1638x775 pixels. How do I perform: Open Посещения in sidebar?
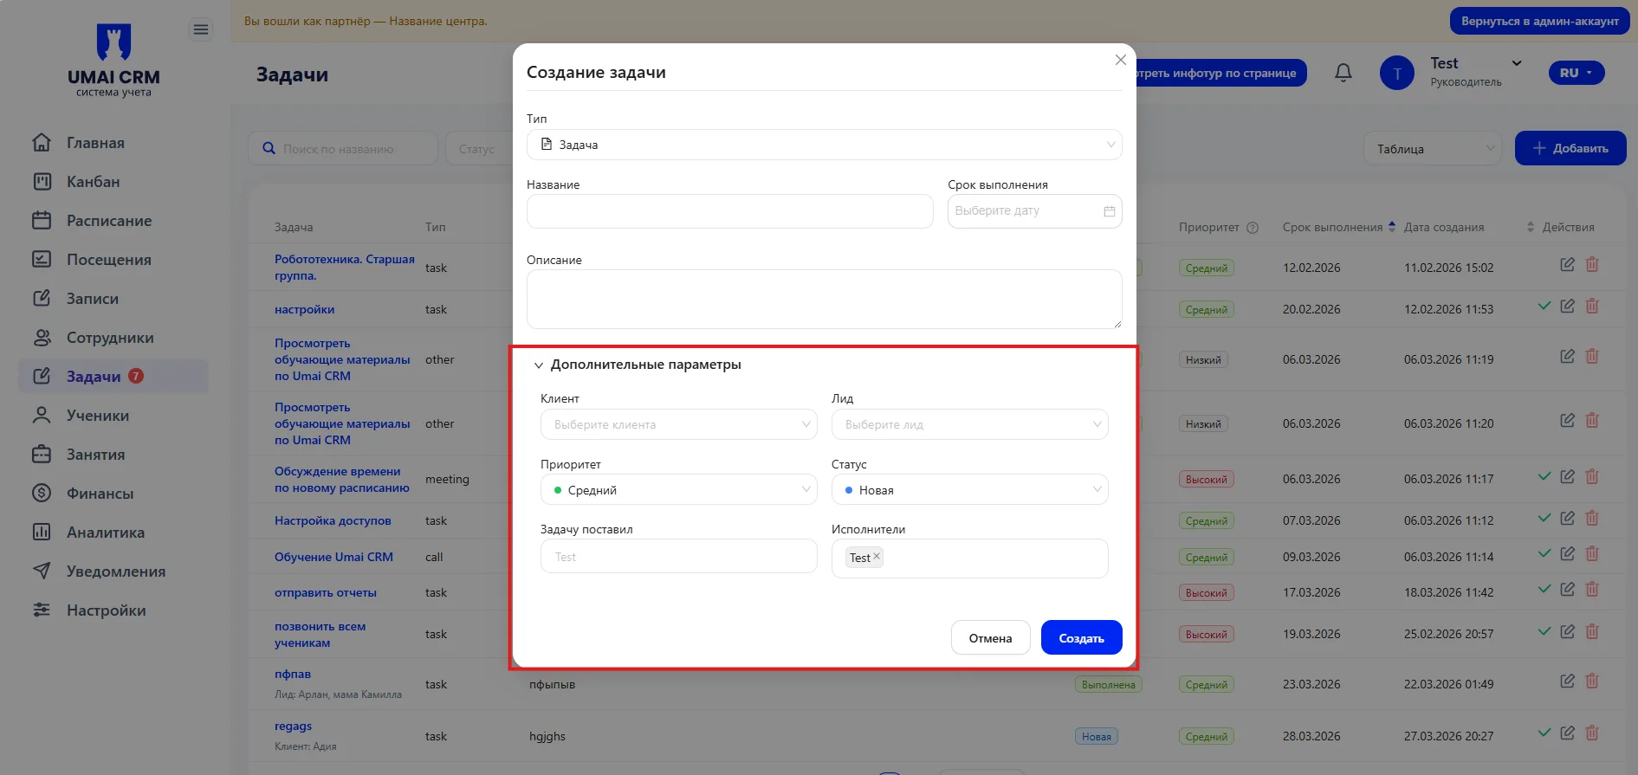pyautogui.click(x=109, y=260)
